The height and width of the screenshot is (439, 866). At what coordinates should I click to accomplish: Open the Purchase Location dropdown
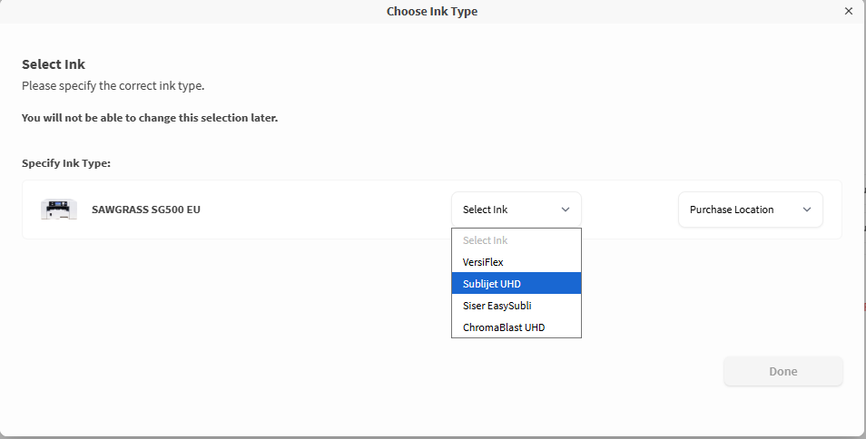[751, 210]
